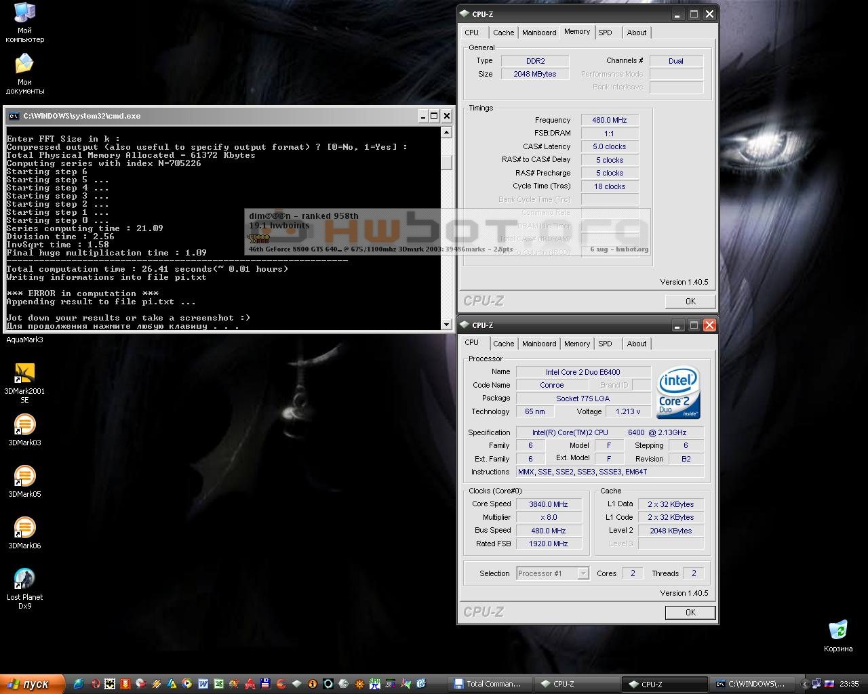This screenshot has width=868, height=694.
Task: Open the My Computer desktop icon
Action: click(x=24, y=23)
